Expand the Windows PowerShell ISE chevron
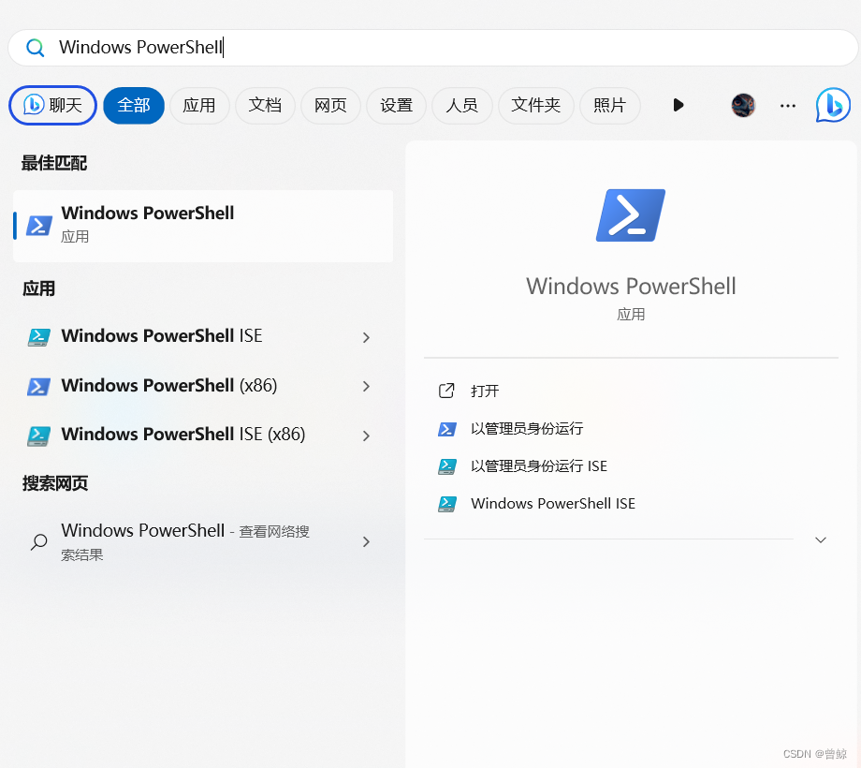The height and width of the screenshot is (768, 861). pos(366,337)
